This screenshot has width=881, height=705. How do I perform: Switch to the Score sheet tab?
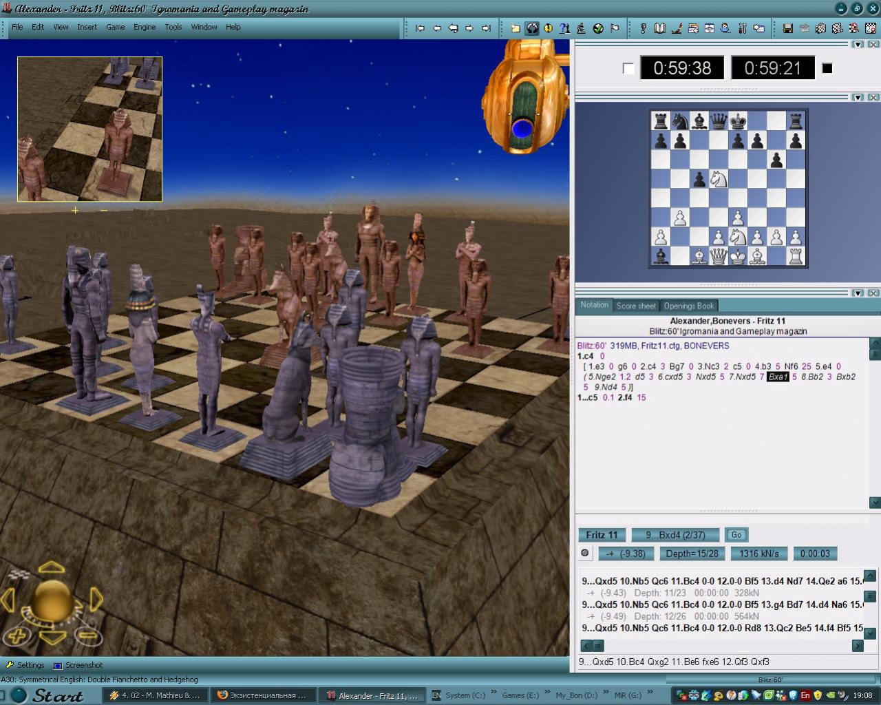pyautogui.click(x=636, y=306)
